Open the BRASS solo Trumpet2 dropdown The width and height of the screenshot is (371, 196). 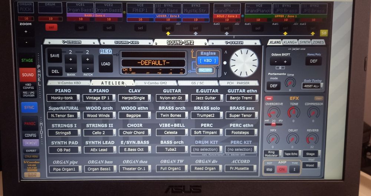[x=207, y=115]
